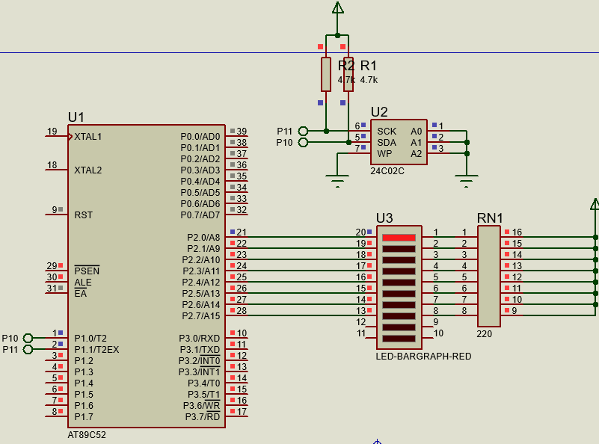Select the P11 terminal circle at pin P1.1/T2EX
The image size is (599, 444).
(x=28, y=349)
